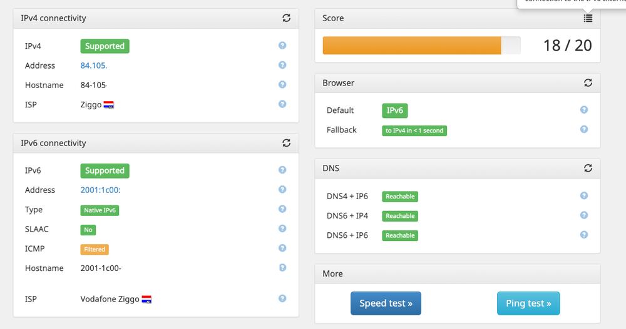This screenshot has height=329, width=626.
Task: Open the IPv4 address link 84.105.
Action: (x=94, y=66)
